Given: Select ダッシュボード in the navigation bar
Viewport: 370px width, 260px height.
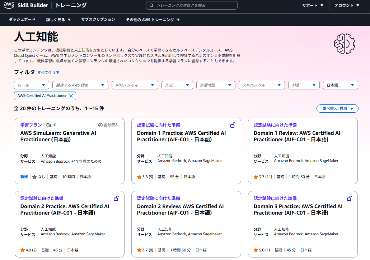Looking at the screenshot, I should [x=22, y=20].
